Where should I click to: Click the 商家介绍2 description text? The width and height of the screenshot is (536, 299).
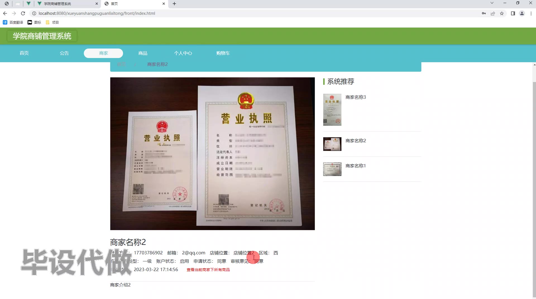coord(120,285)
